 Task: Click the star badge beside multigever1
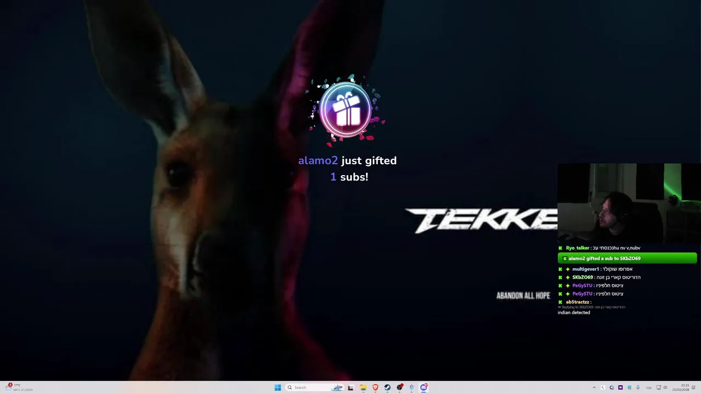click(x=567, y=269)
